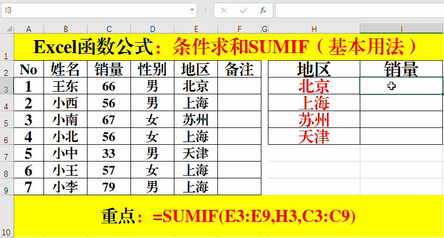Click the formula note '=SUMIF(E3:E9,H3,C3:C9)'
This screenshot has height=238, width=444.
(254, 216)
